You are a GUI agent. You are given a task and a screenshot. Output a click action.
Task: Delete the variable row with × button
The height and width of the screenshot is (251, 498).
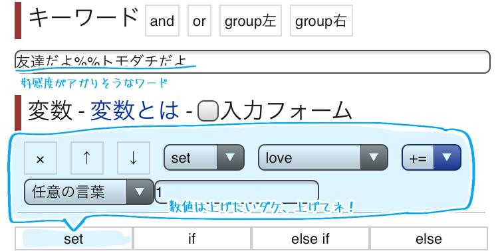(41, 158)
